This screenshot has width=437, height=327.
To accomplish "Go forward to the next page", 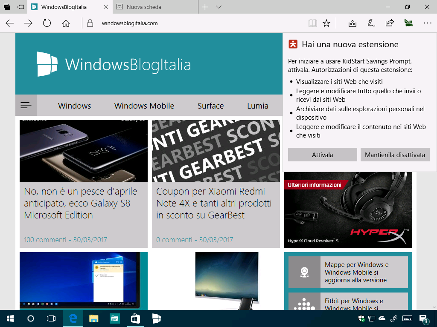I will pos(28,23).
